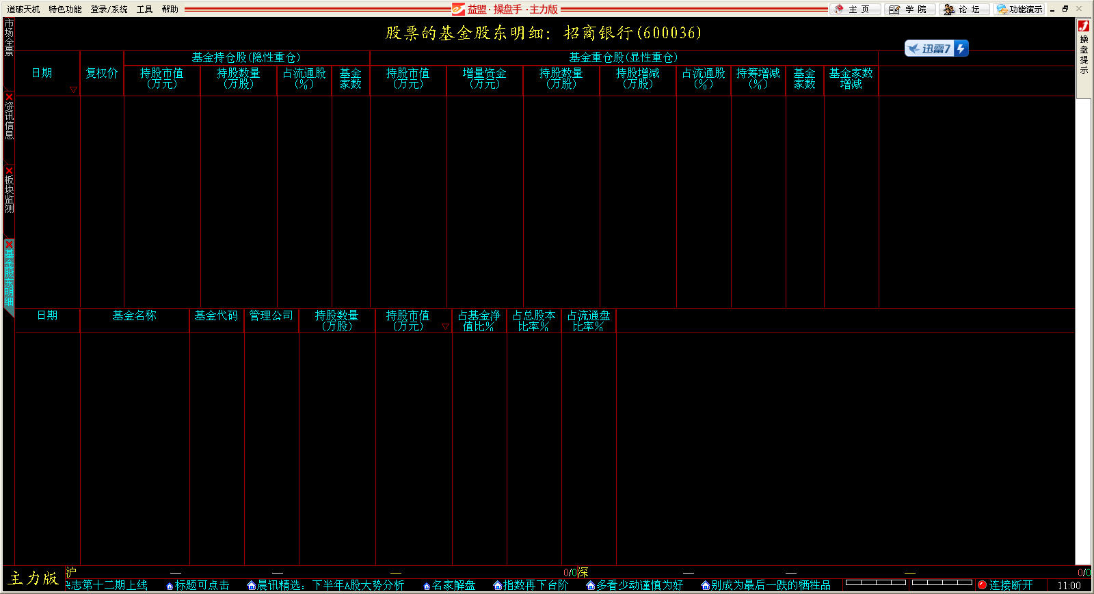The height and width of the screenshot is (594, 1094).
Task: Click the first progress bar in status bar
Action: pyautogui.click(x=875, y=582)
